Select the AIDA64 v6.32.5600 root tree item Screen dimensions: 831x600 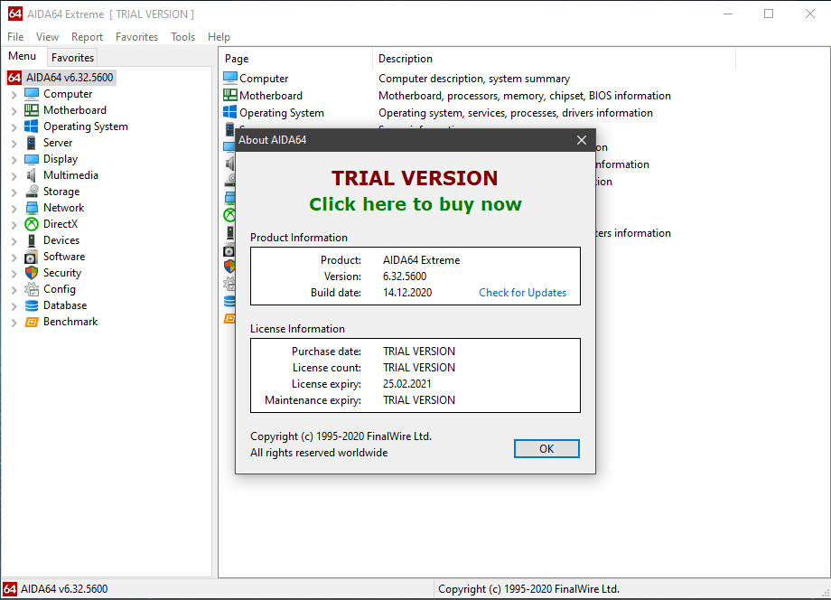70,78
